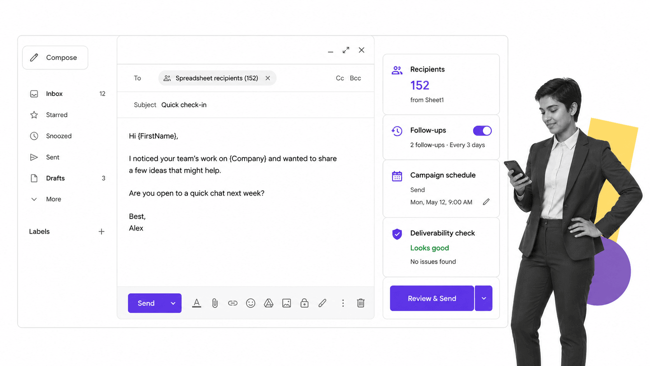Open the Inbox folder
Image resolution: width=650 pixels, height=366 pixels.
point(67,94)
